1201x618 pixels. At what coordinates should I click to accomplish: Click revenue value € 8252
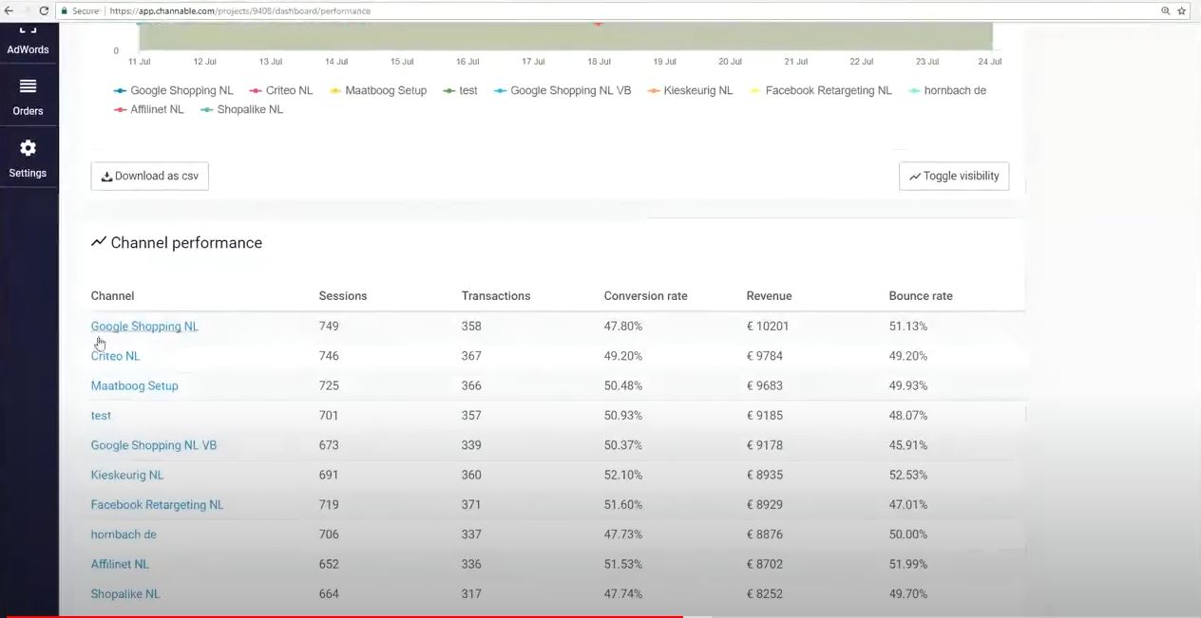pos(765,593)
